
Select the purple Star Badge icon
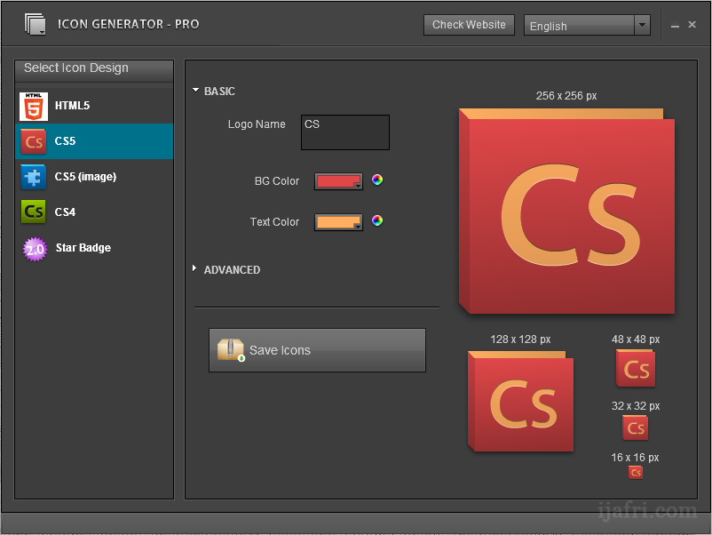pyautogui.click(x=35, y=249)
